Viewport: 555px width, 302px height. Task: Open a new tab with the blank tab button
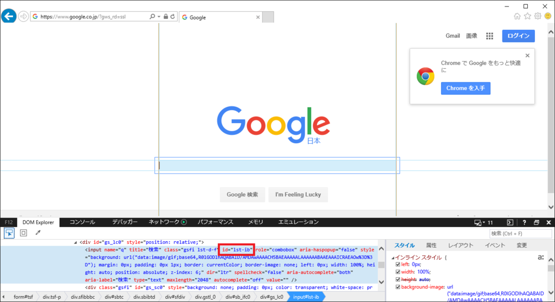(x=268, y=17)
